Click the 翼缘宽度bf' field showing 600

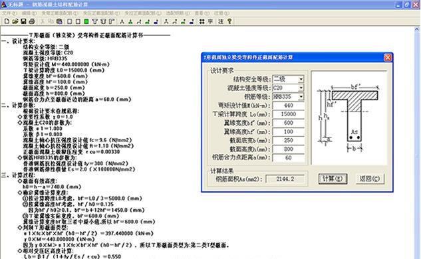coord(289,123)
